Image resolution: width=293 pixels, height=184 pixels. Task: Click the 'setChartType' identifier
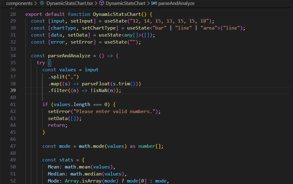99,28
